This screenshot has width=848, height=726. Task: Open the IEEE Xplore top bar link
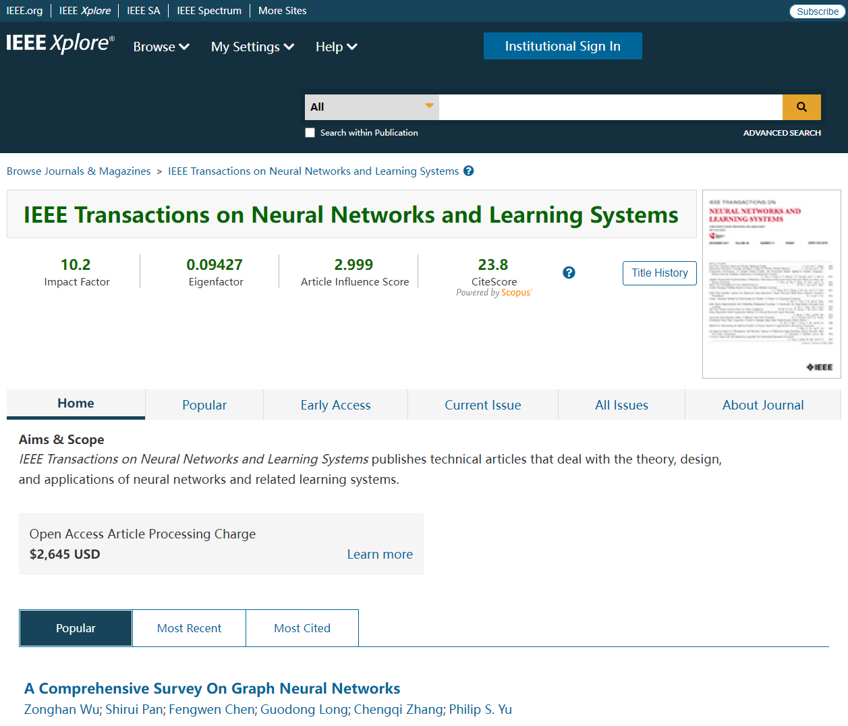[85, 11]
